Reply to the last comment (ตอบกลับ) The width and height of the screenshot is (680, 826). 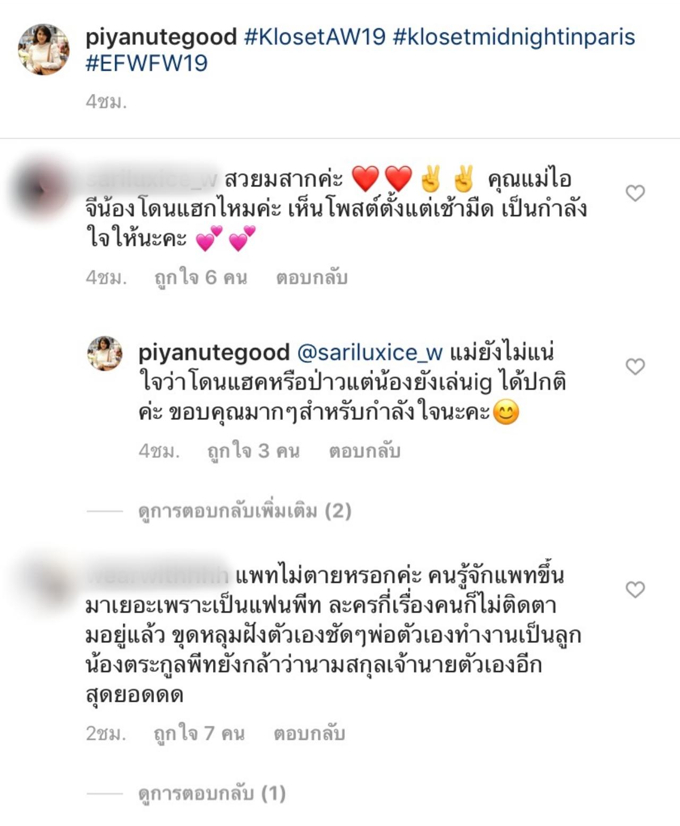point(309,734)
